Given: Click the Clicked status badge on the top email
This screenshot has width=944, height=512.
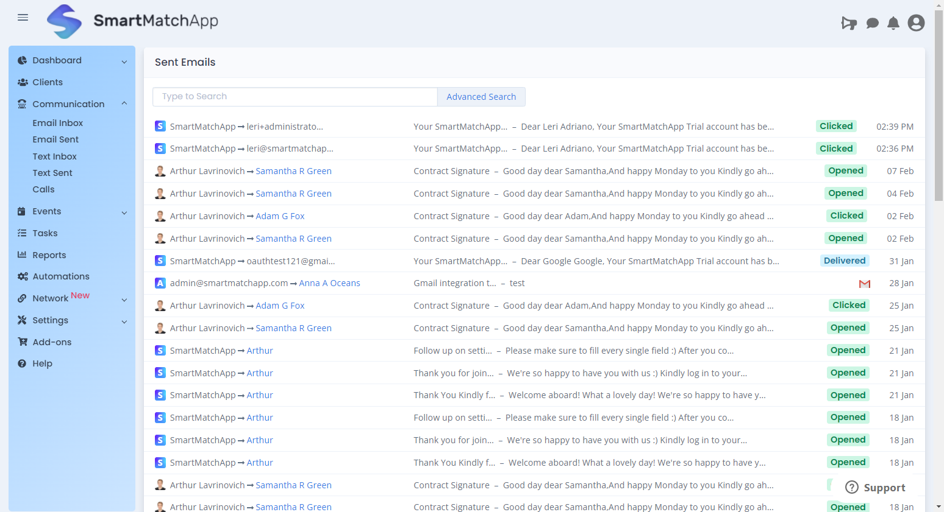Looking at the screenshot, I should tap(836, 126).
